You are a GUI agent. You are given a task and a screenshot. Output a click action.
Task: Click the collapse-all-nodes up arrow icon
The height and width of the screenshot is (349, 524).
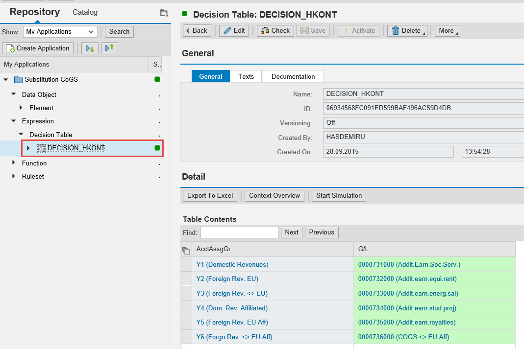click(109, 48)
